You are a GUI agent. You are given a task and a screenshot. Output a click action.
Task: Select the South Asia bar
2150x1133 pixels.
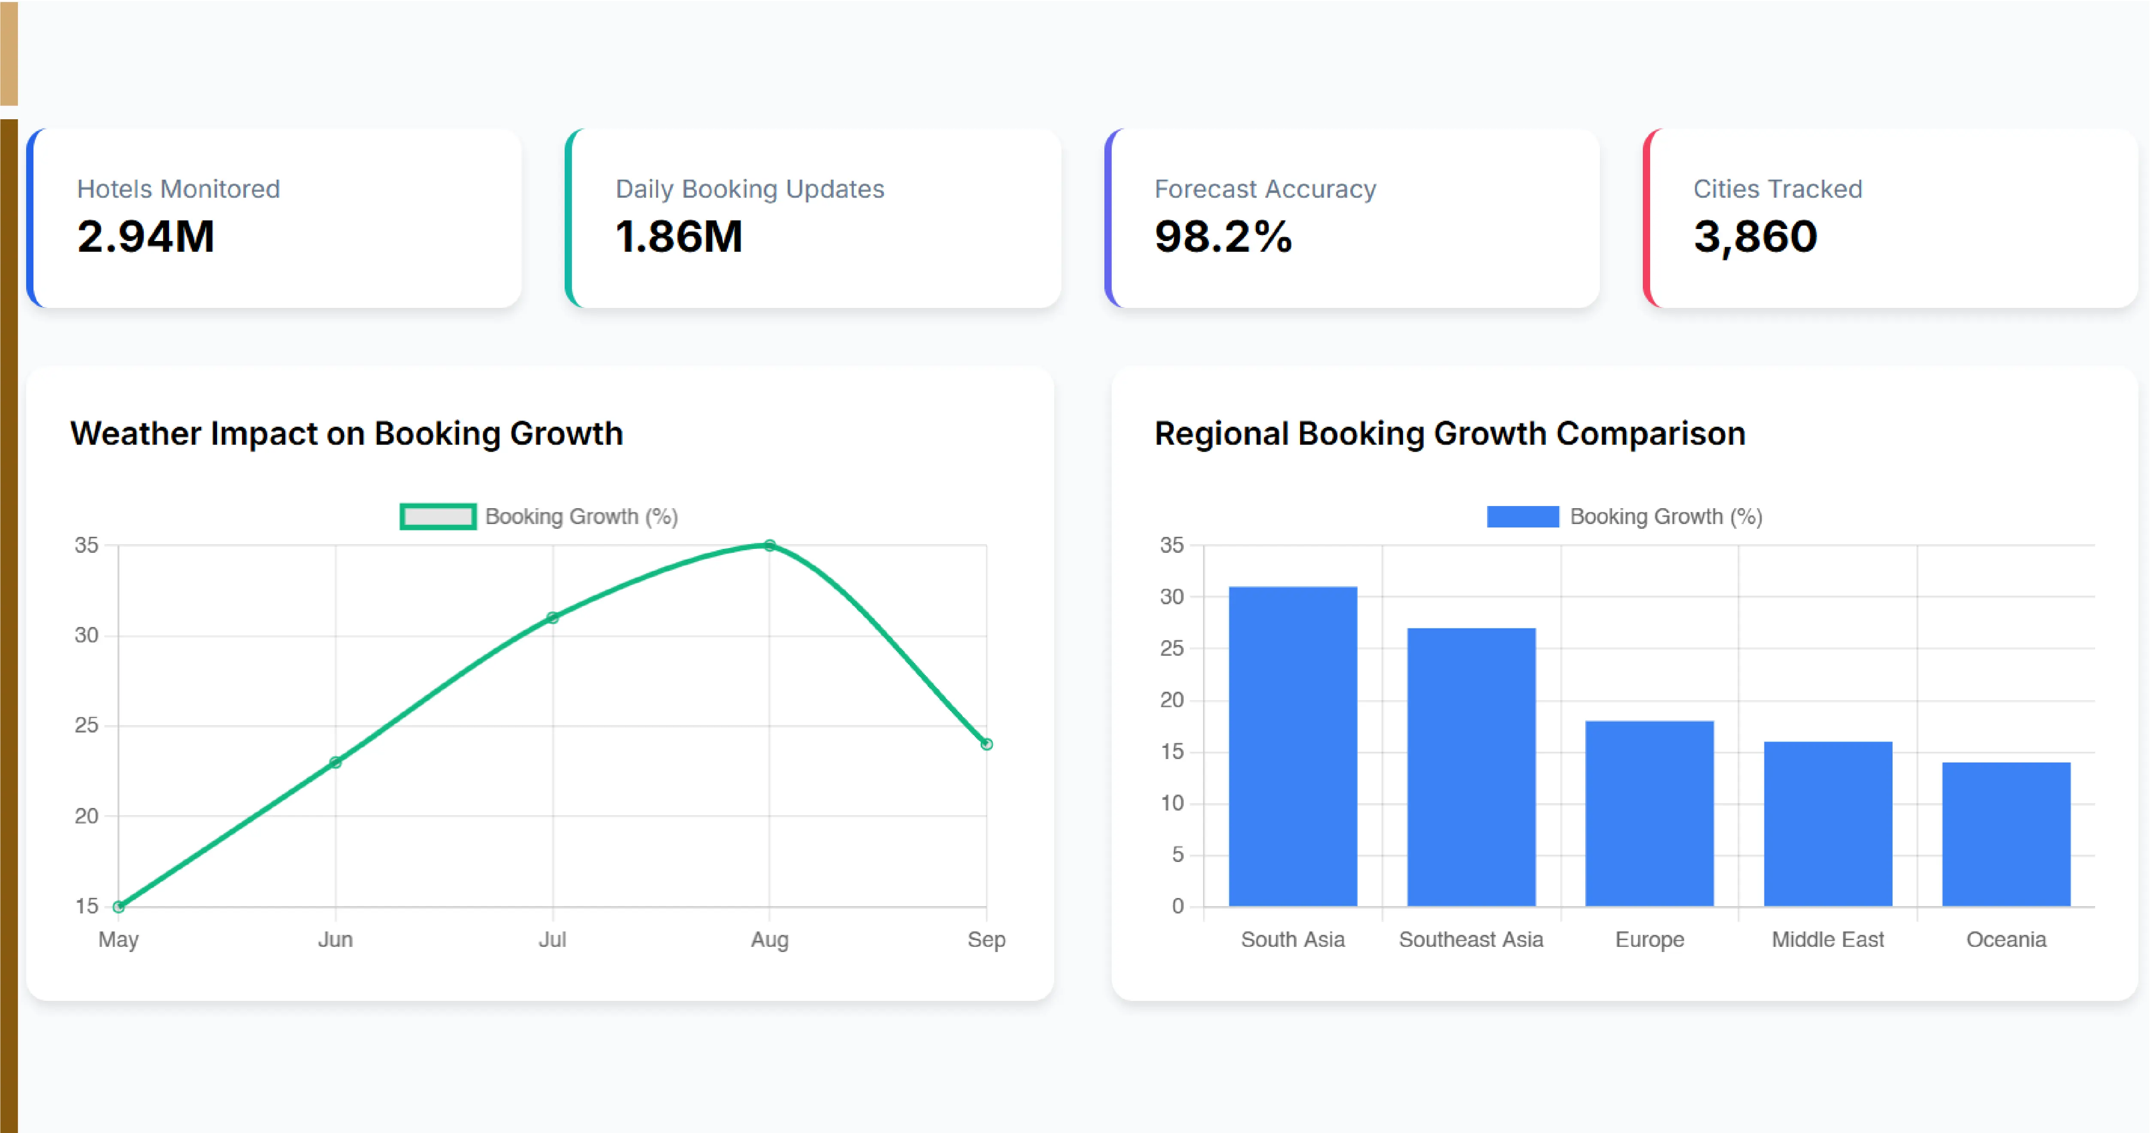(1293, 746)
